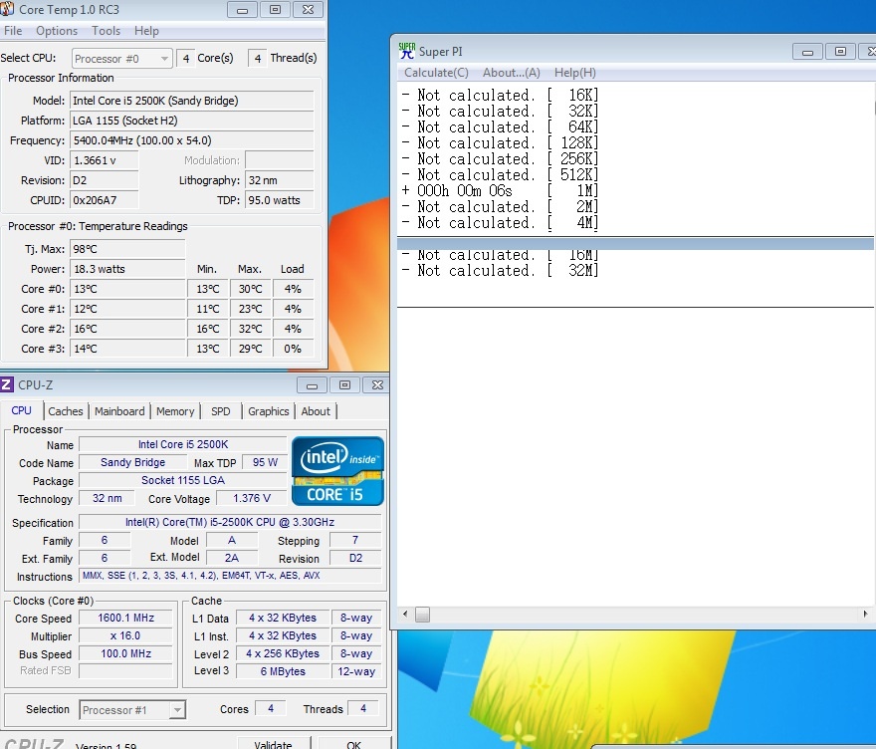Click the Package field 'Socket 1155 LGA'
Viewport: 876px width, 749px height.
point(183,481)
